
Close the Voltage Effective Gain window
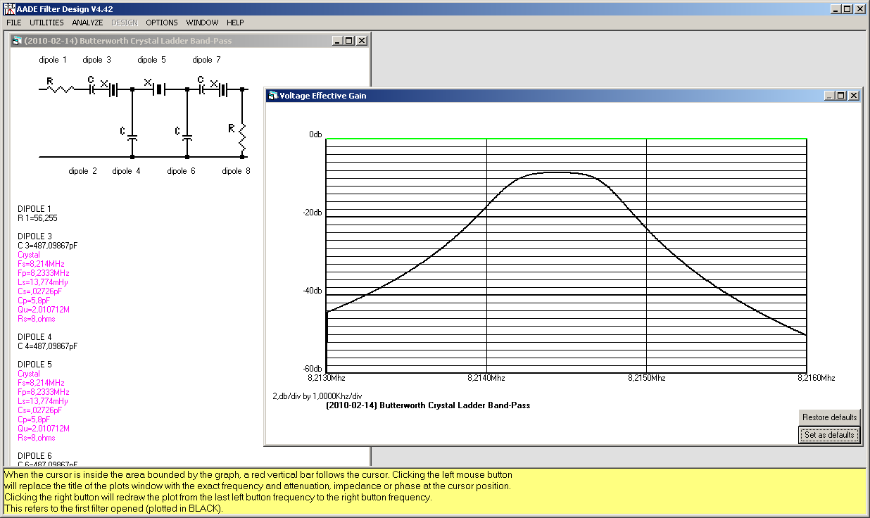click(x=853, y=96)
